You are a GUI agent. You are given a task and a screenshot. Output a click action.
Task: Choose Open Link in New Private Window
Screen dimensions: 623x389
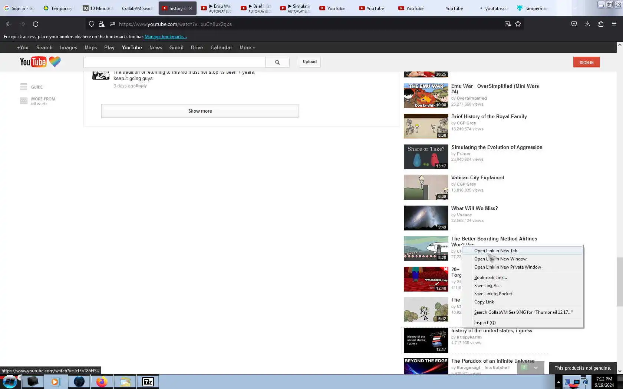tap(523, 267)
